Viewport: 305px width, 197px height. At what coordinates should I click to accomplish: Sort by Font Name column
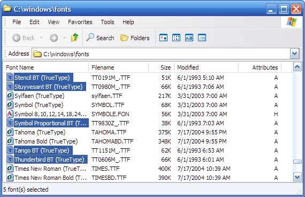pyautogui.click(x=46, y=67)
